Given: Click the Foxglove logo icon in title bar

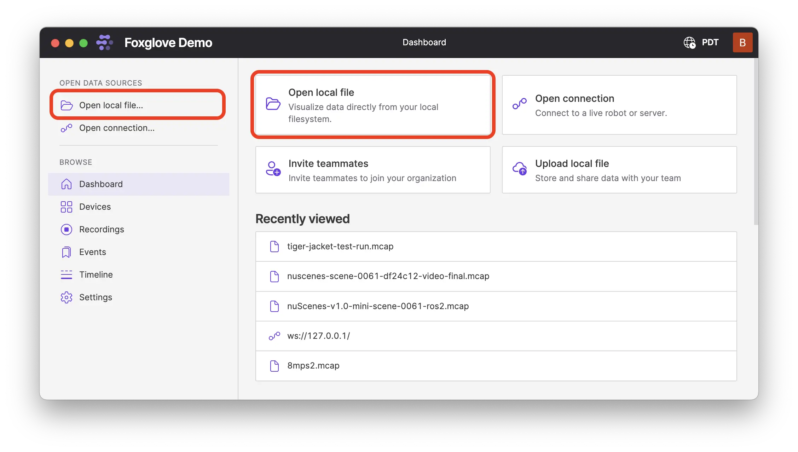Looking at the screenshot, I should 104,42.
